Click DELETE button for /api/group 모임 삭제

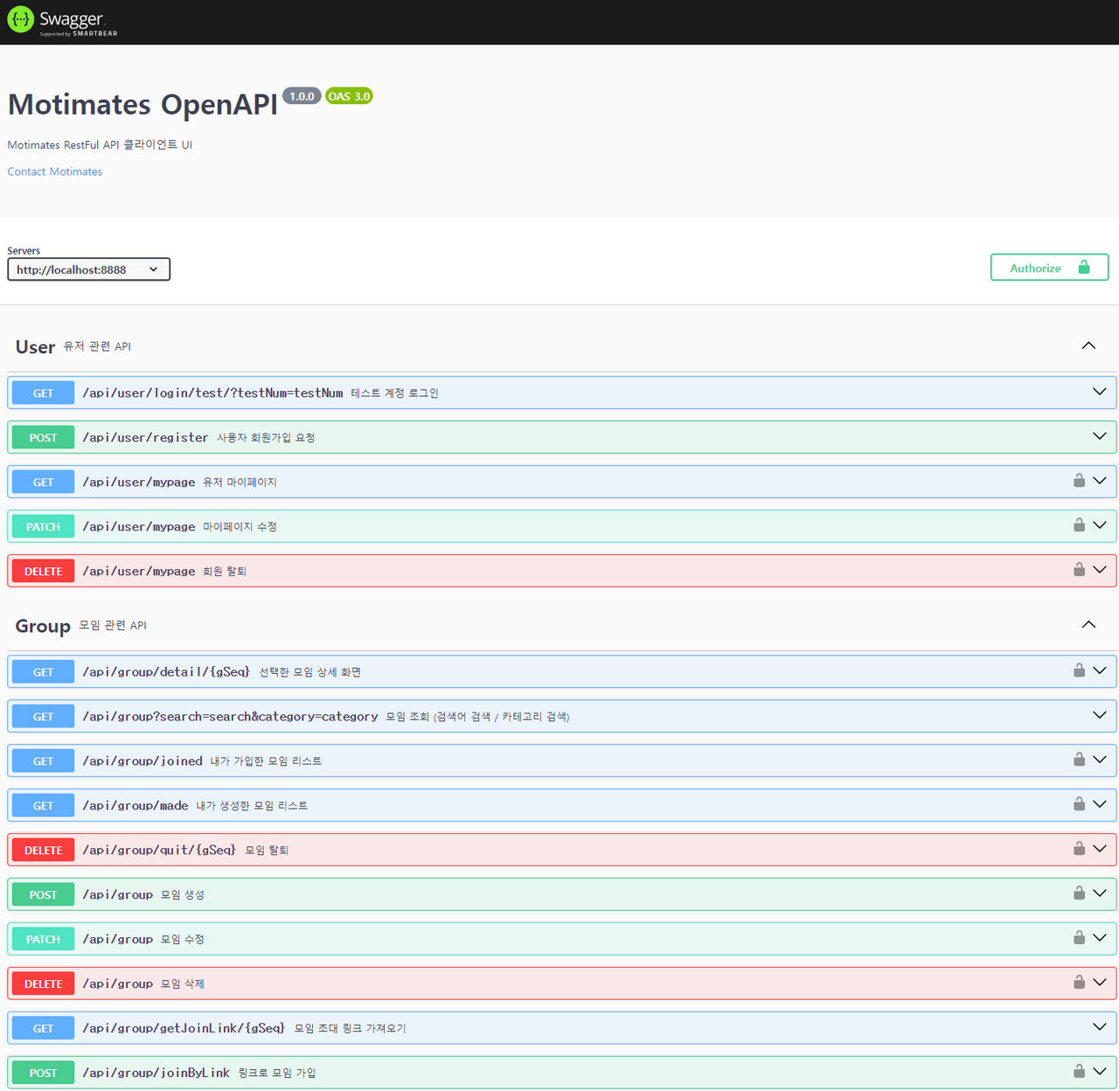(x=43, y=984)
